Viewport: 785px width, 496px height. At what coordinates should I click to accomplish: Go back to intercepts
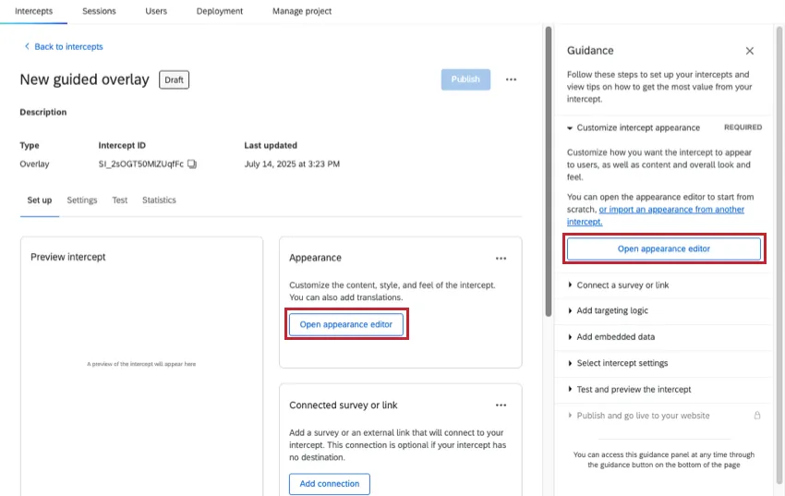pyautogui.click(x=64, y=46)
